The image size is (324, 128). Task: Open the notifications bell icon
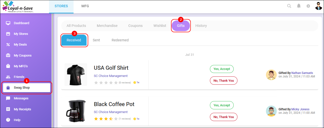(x=299, y=6)
